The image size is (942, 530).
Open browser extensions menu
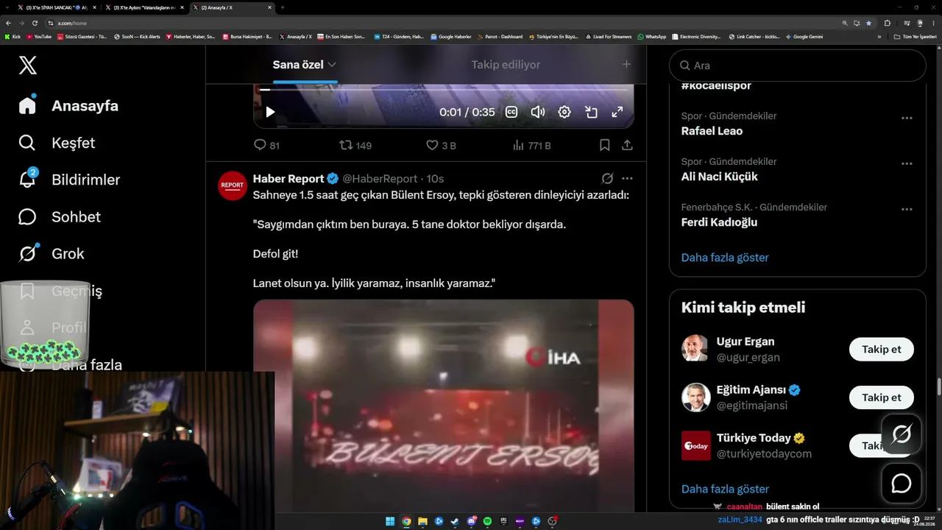[887, 23]
